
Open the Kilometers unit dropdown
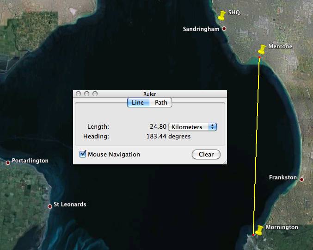193,127
